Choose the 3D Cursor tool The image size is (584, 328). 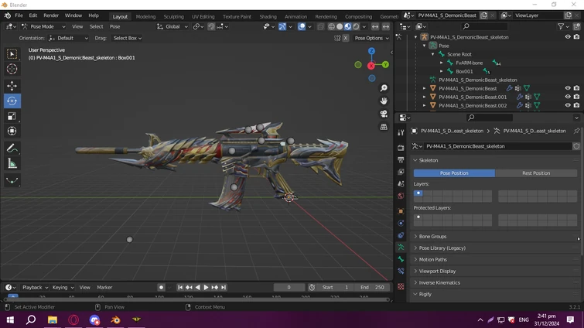(x=12, y=70)
